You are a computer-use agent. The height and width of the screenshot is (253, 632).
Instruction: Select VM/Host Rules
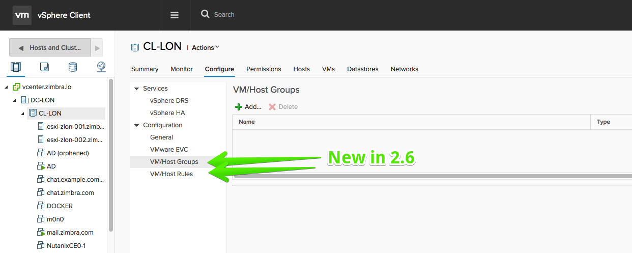171,174
